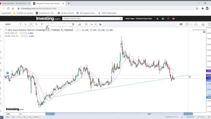The width and height of the screenshot is (211, 119).
Task: Click the search magnifier in Investing search box
Action: (x=121, y=19)
